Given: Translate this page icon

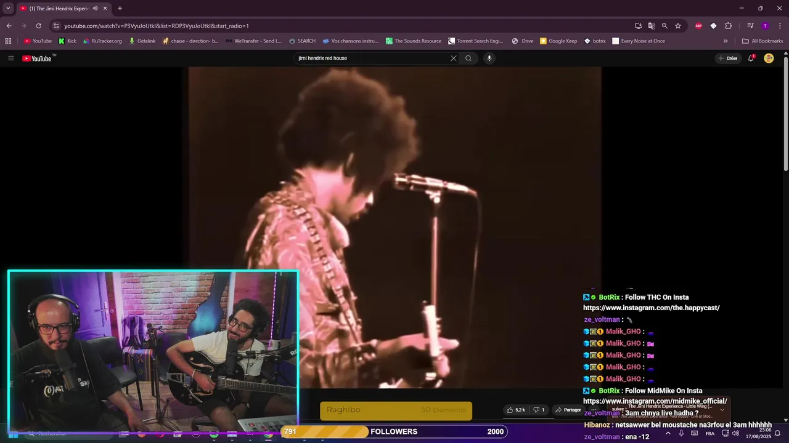Looking at the screenshot, I should 652,26.
